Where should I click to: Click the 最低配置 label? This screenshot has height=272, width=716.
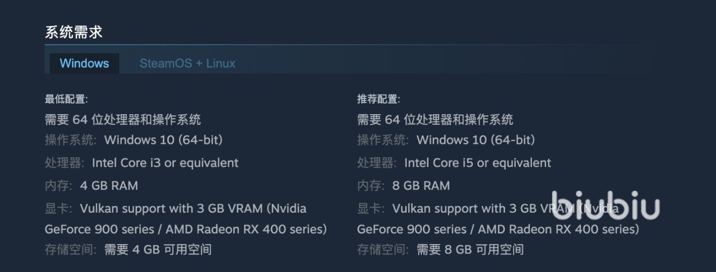pos(66,99)
